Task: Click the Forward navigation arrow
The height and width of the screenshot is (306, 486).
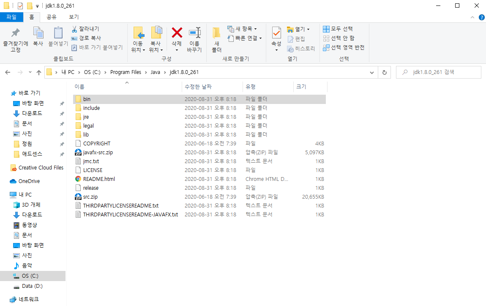Action: pos(20,72)
